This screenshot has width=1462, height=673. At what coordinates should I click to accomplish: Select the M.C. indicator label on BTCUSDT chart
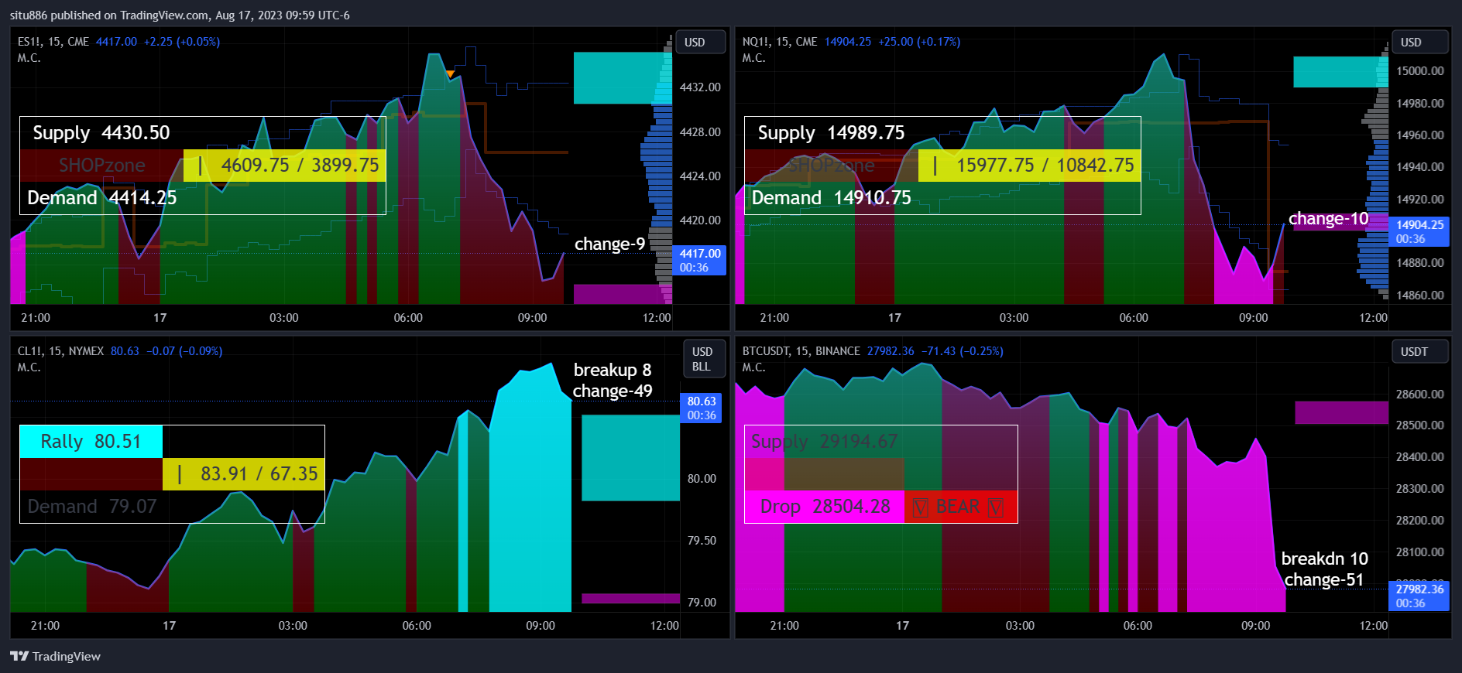754,367
